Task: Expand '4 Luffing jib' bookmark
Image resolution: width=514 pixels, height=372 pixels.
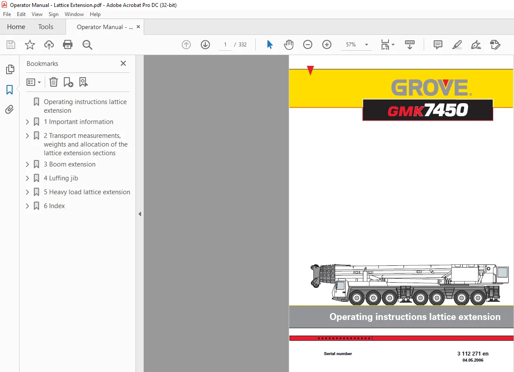Action: [27, 178]
